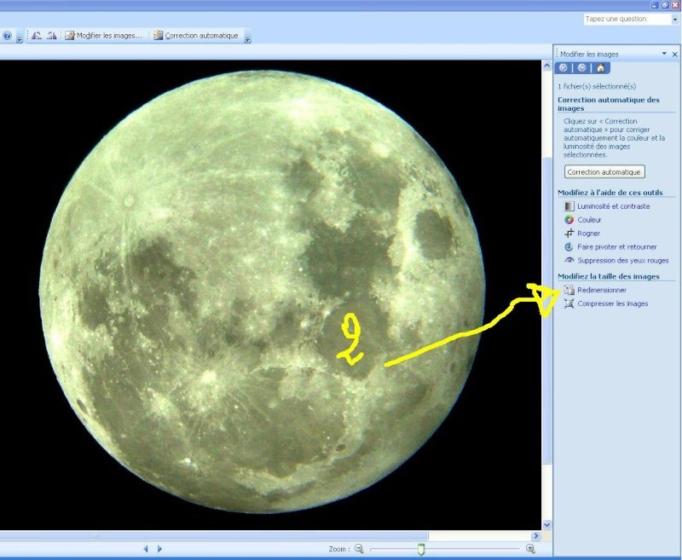Open the 'Modifier les images' pane menu arrow
Screen dimensions: 682x560
tap(664, 54)
